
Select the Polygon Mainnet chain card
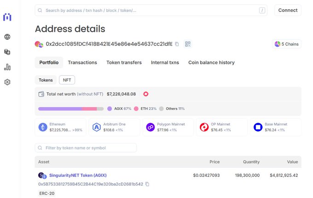coord(168,127)
